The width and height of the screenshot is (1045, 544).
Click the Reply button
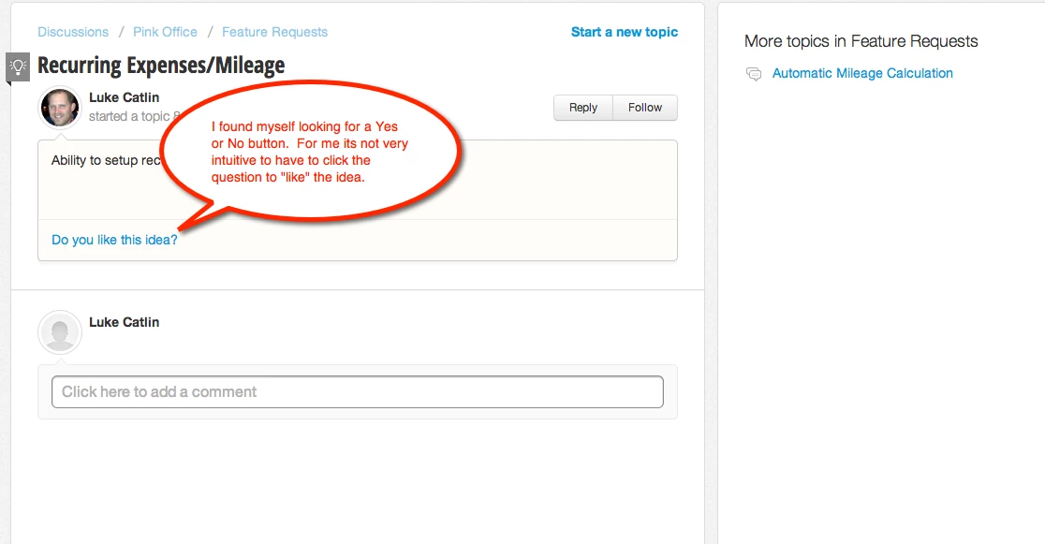(x=583, y=108)
